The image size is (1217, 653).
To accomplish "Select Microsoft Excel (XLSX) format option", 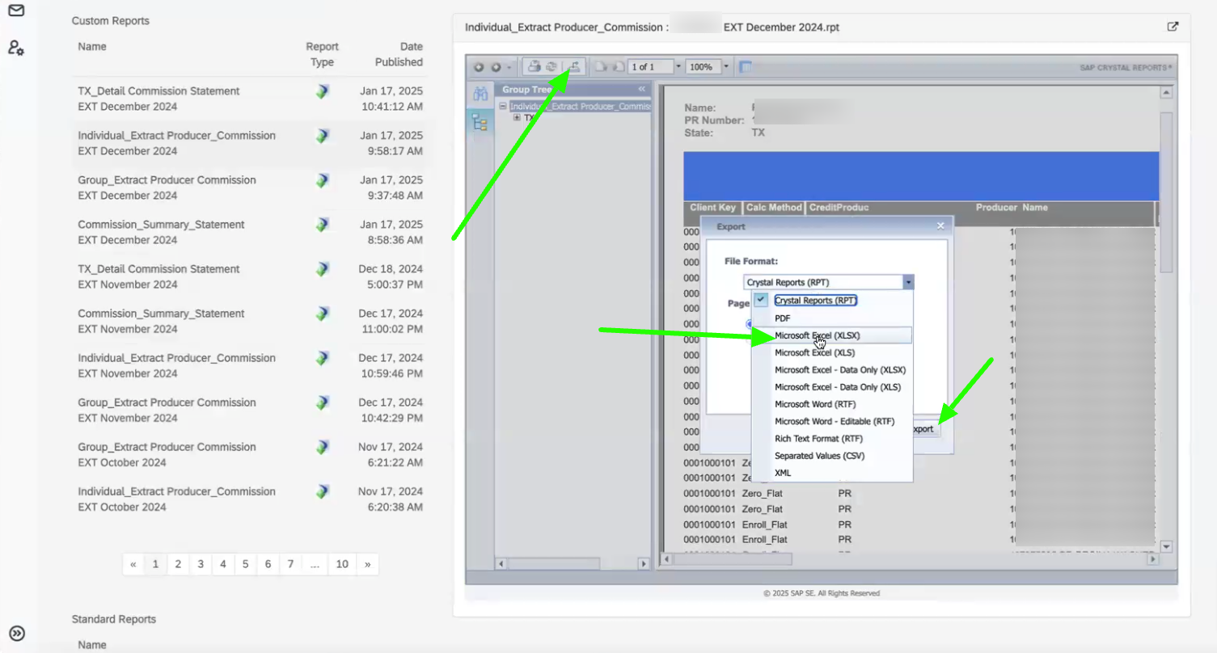I will pos(817,335).
